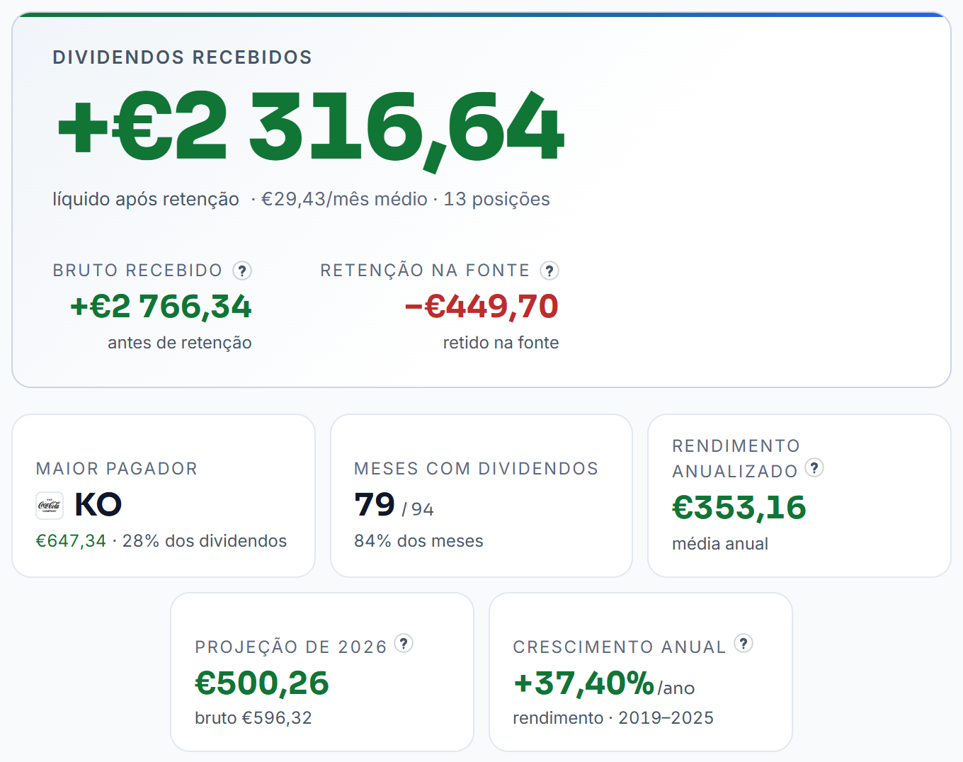Click the €500,26 projection value
The height and width of the screenshot is (762, 963).
pyautogui.click(x=262, y=683)
